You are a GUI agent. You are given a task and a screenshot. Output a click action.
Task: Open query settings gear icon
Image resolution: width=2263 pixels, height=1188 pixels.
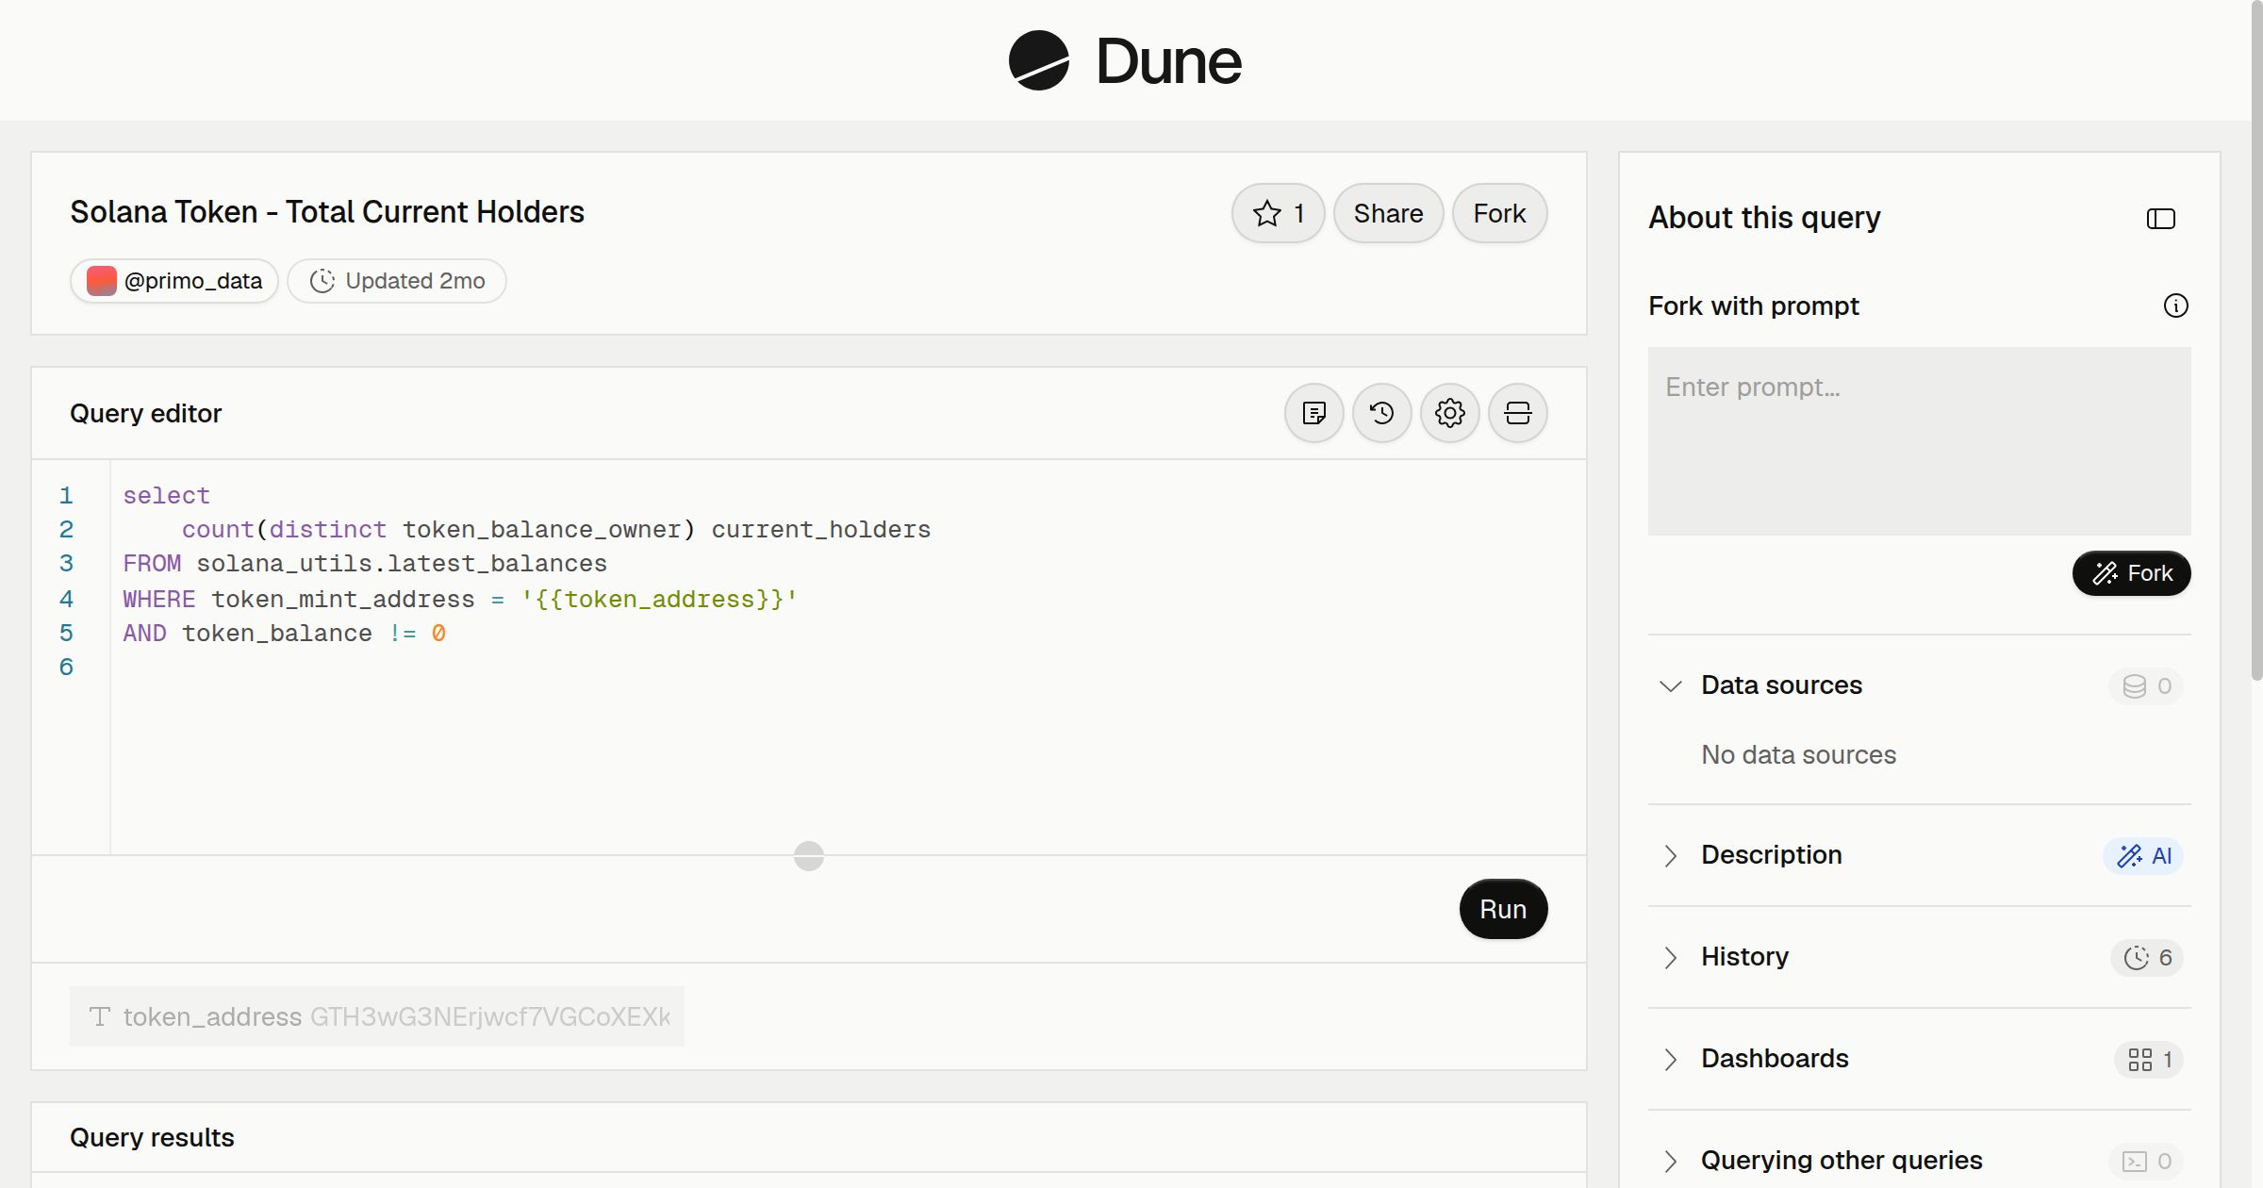(x=1449, y=413)
